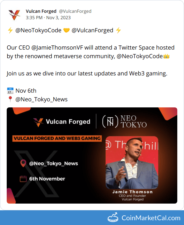The height and width of the screenshot is (225, 184).
Task: Open the Jamie Thomson photo thumbnail
Action: 132,163
